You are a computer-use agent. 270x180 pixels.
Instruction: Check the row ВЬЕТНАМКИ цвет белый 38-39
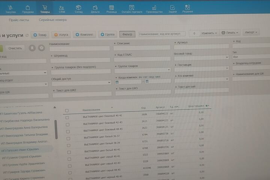pyautogui.click(x=69, y=145)
